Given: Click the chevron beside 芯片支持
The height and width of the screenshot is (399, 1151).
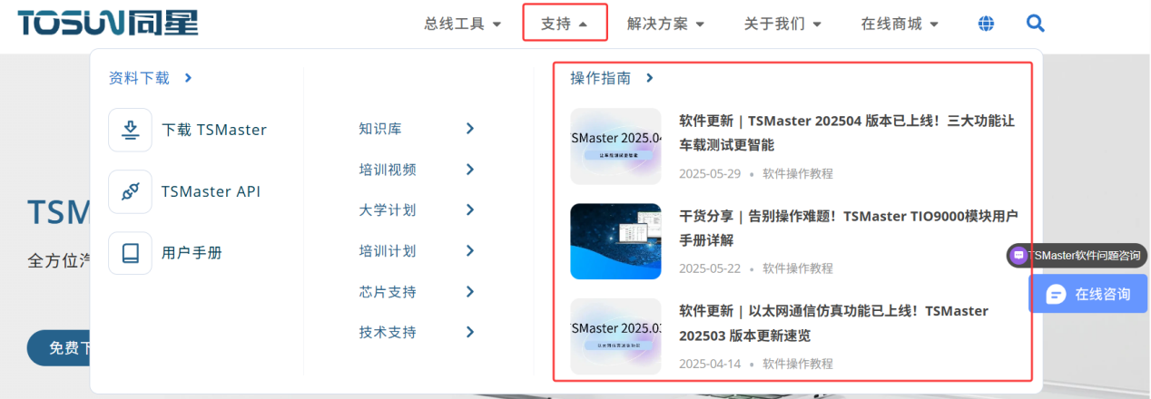Looking at the screenshot, I should point(470,292).
